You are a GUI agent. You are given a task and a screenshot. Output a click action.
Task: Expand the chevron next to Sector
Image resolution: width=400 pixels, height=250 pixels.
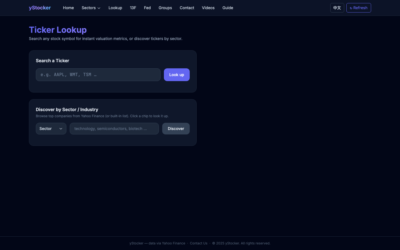tap(61, 129)
